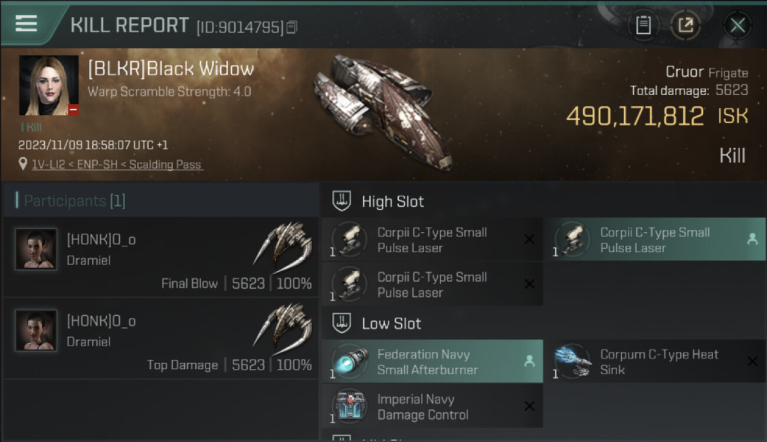
Task: Open the clipboard icon at top right
Action: pyautogui.click(x=643, y=25)
